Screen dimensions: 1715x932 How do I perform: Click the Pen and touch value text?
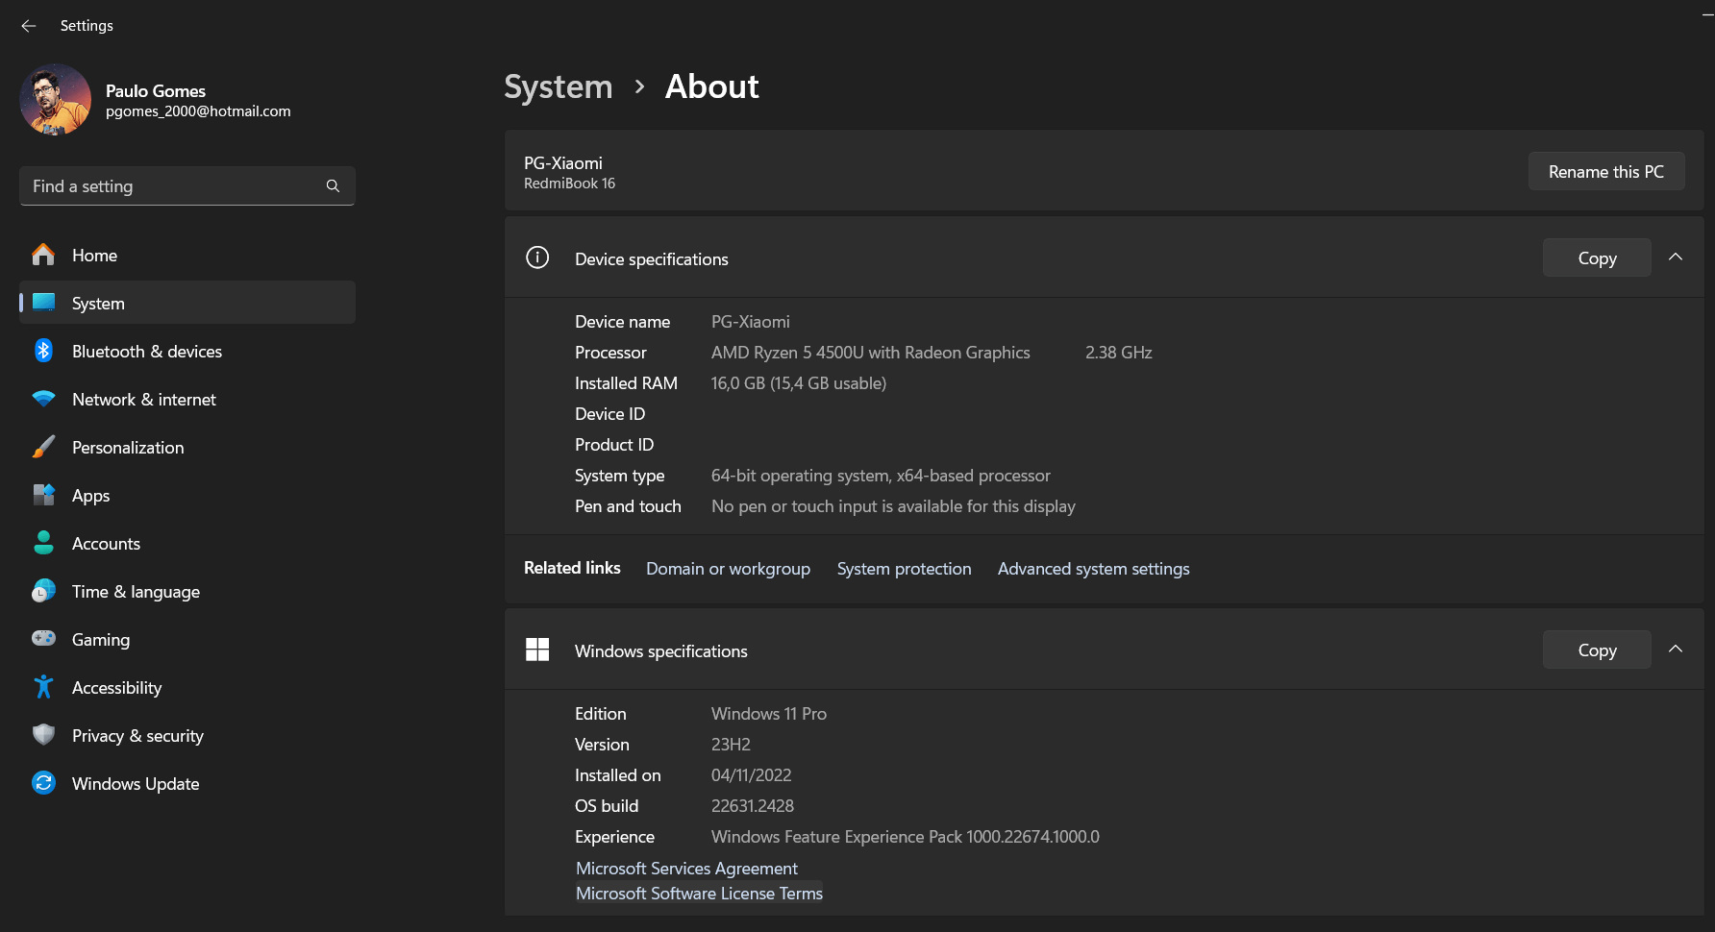(893, 506)
